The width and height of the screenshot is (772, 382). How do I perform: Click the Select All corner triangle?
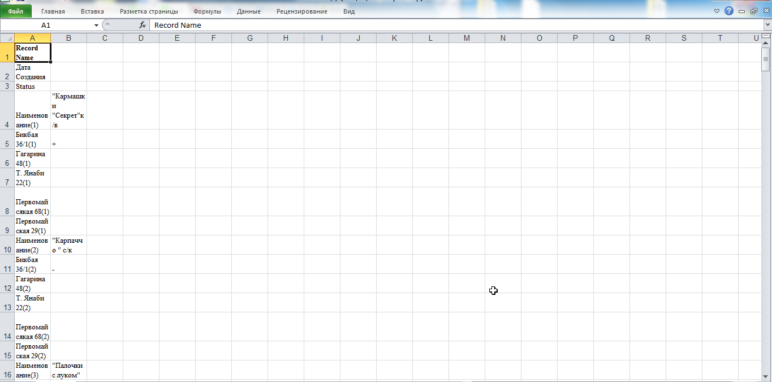click(x=7, y=38)
